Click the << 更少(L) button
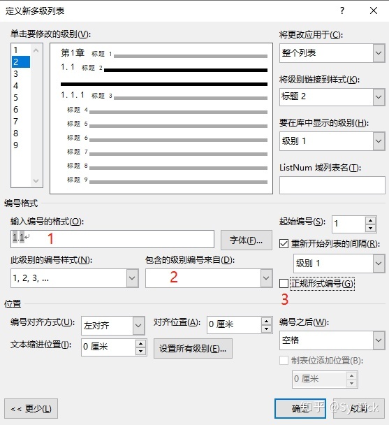The height and width of the screenshot is (425, 389). [x=31, y=408]
